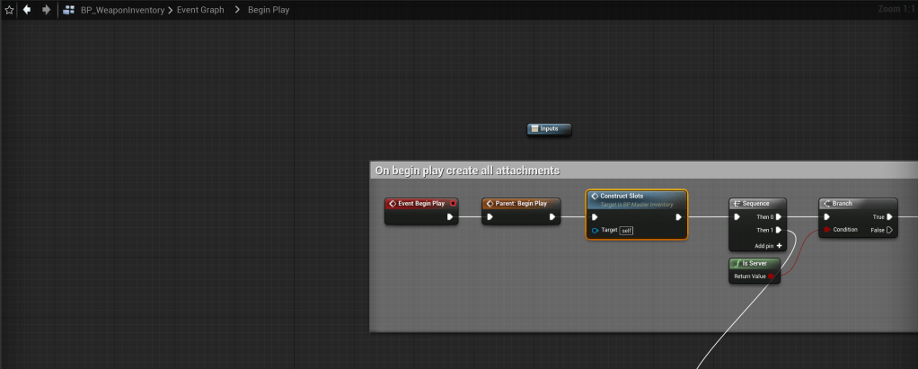The image size is (918, 369).
Task: Click Branch exec input pin
Action: pyautogui.click(x=826, y=217)
